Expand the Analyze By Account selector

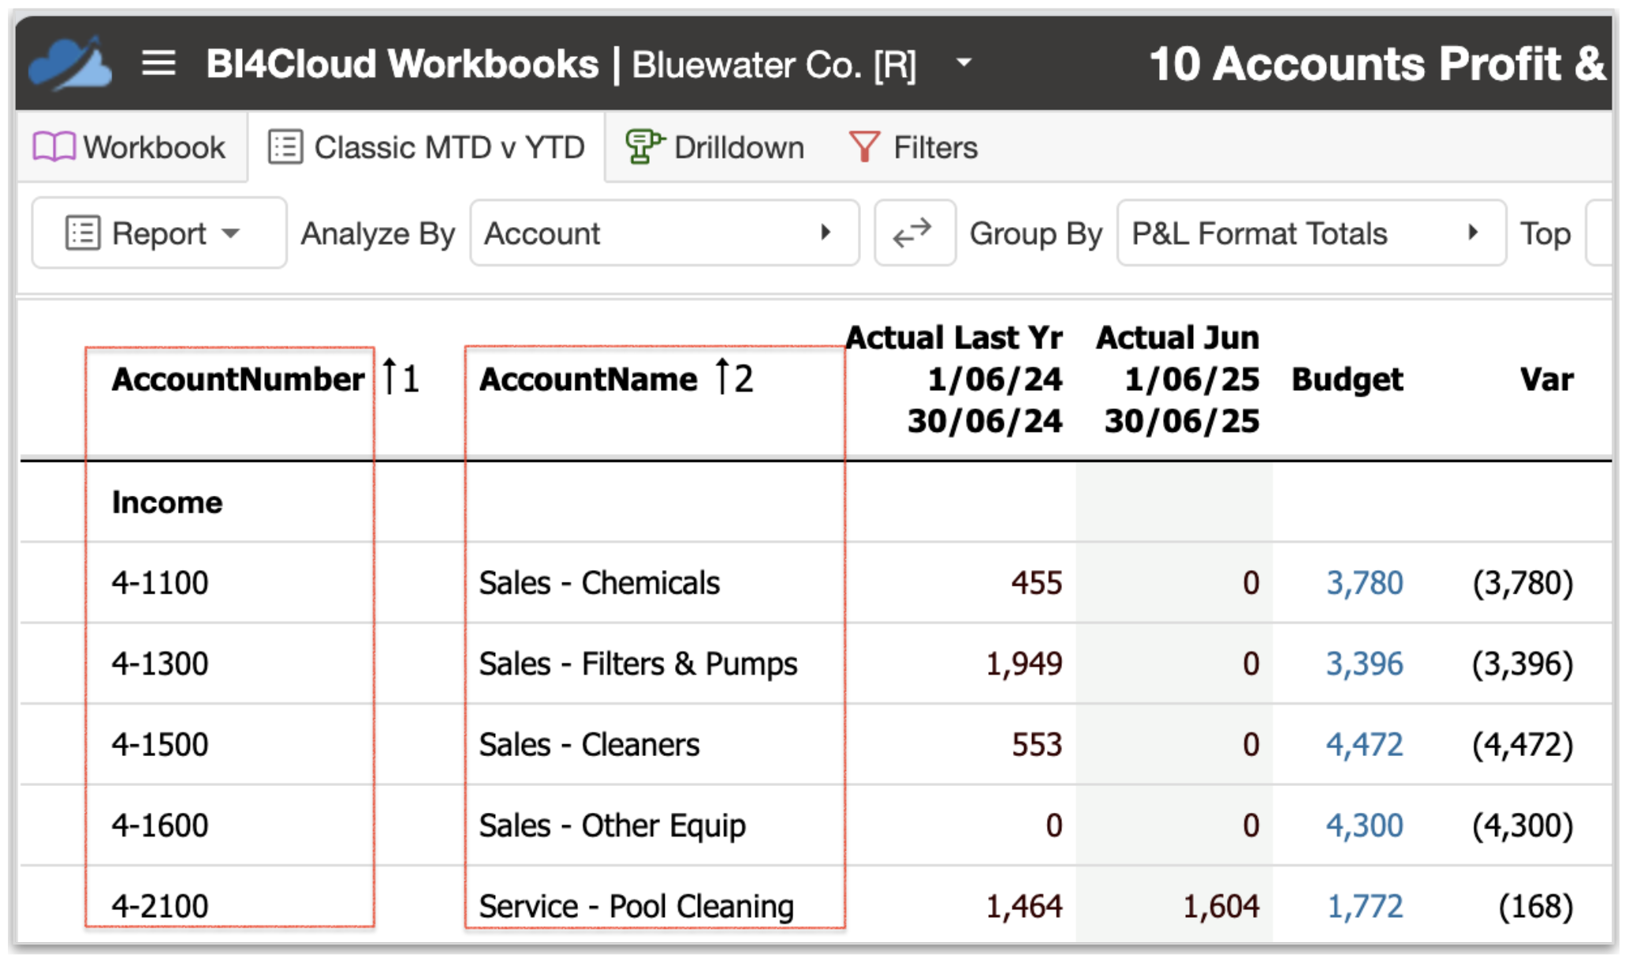pos(664,233)
